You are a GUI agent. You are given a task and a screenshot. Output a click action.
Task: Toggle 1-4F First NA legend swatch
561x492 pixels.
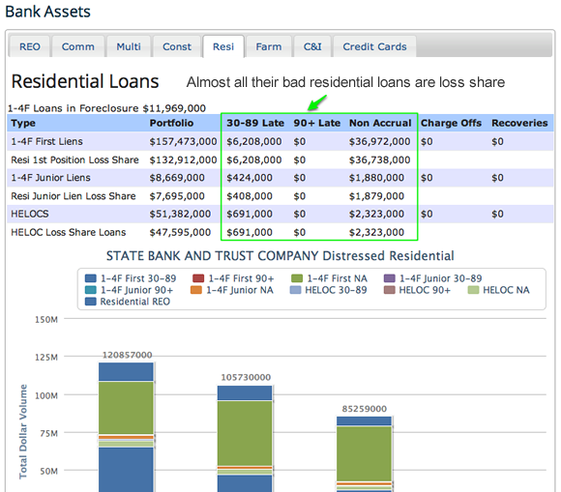coord(297,278)
